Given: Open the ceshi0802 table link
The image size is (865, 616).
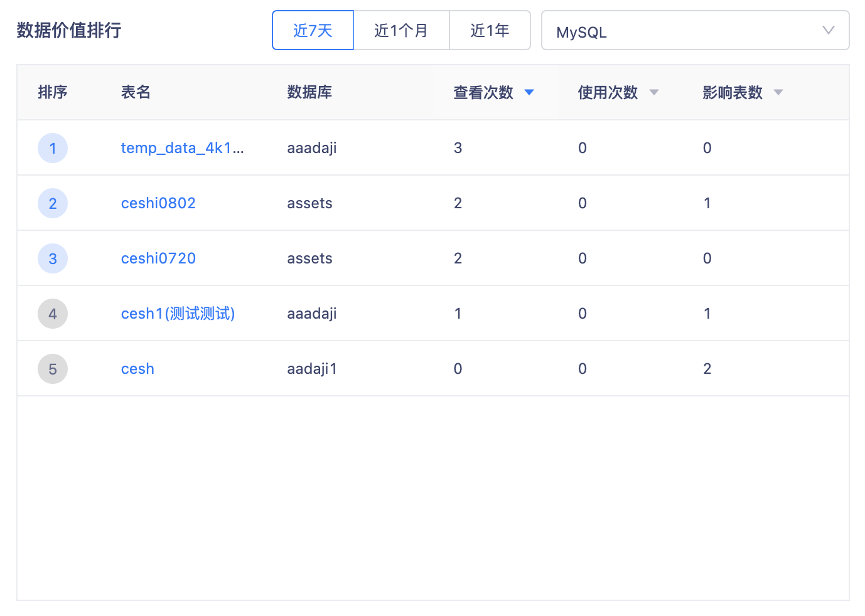Looking at the screenshot, I should [158, 203].
